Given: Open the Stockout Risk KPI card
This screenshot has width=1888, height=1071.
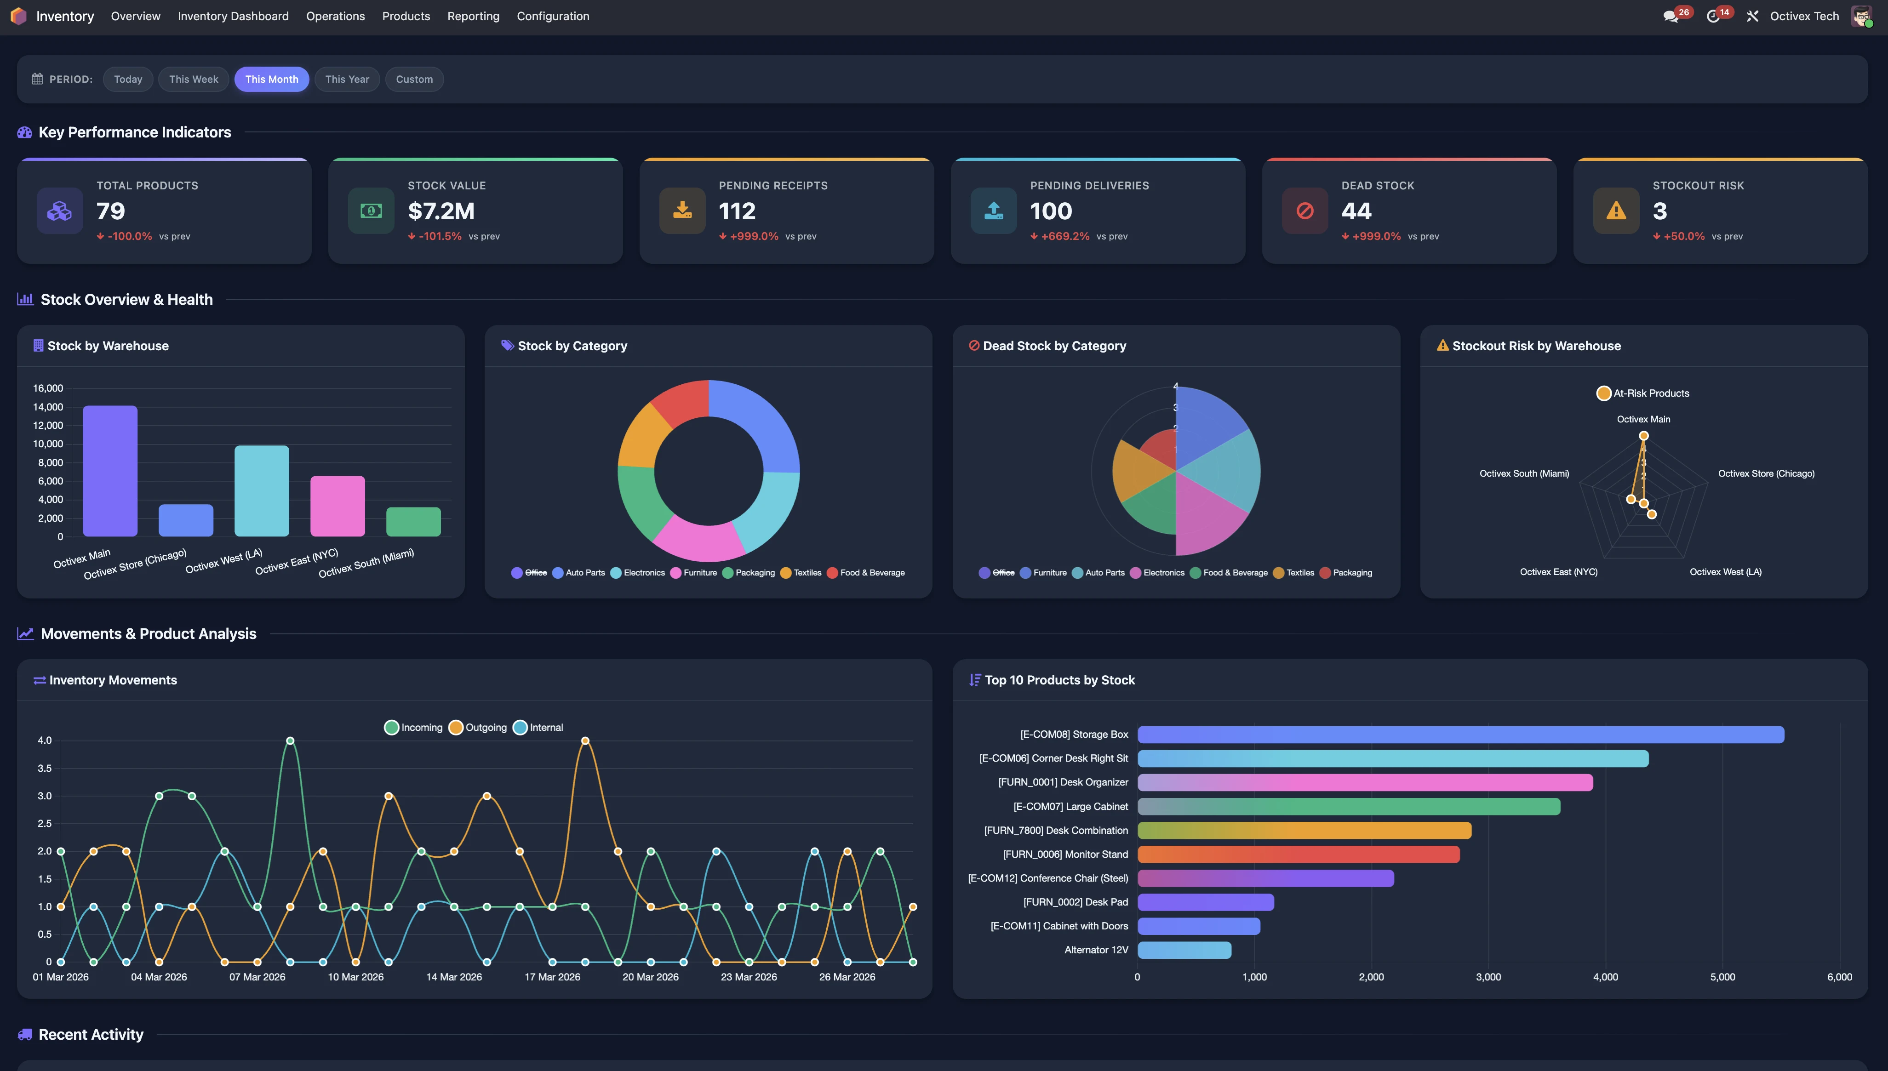Looking at the screenshot, I should pos(1720,211).
